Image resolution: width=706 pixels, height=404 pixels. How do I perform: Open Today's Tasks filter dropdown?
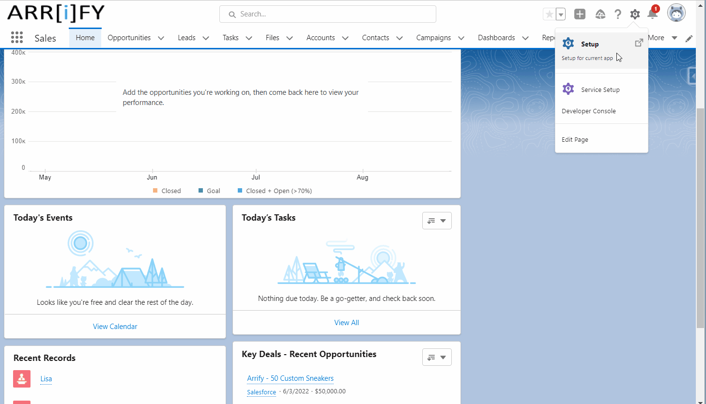(x=437, y=221)
